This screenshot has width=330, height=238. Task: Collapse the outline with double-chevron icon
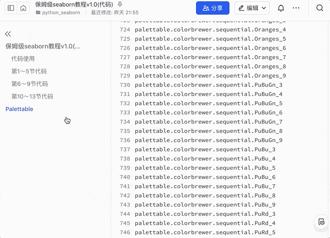point(8,34)
